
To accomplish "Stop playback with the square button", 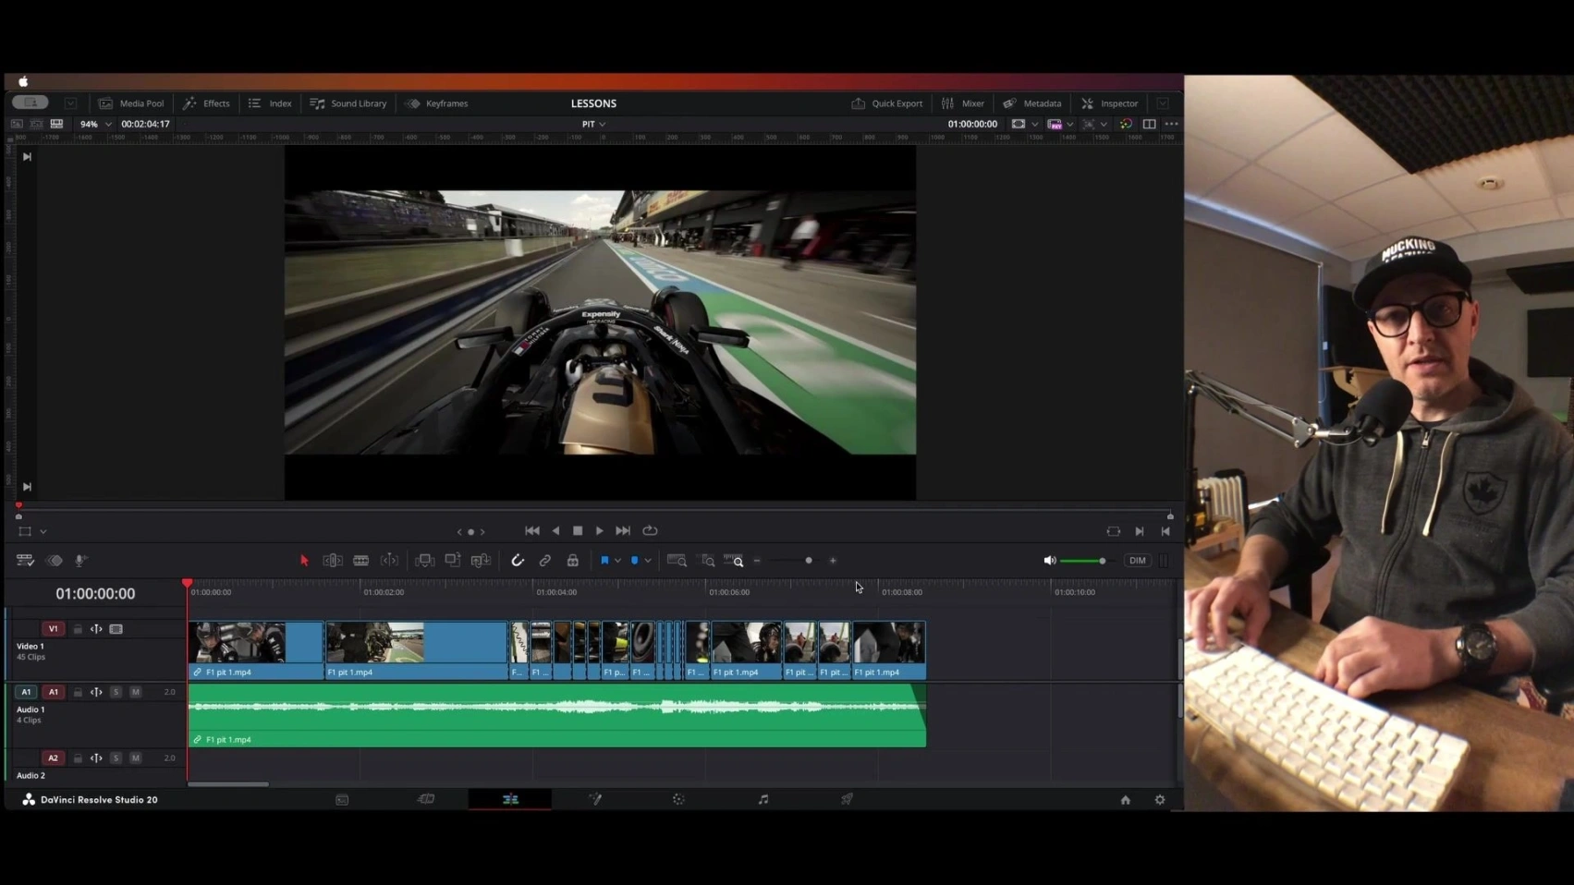I will click(578, 531).
